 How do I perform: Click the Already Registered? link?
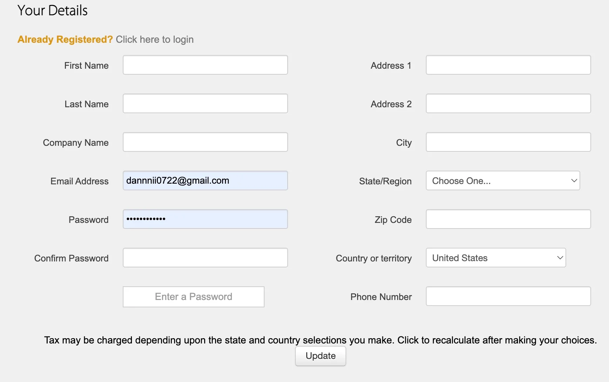tap(65, 39)
